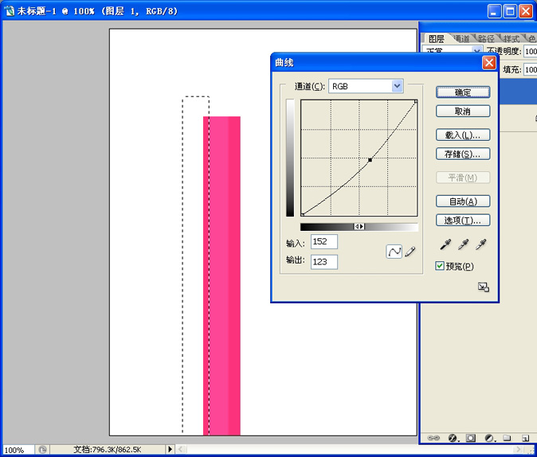Click the 不透明度 opacity value field
537x457 pixels.
pos(531,51)
